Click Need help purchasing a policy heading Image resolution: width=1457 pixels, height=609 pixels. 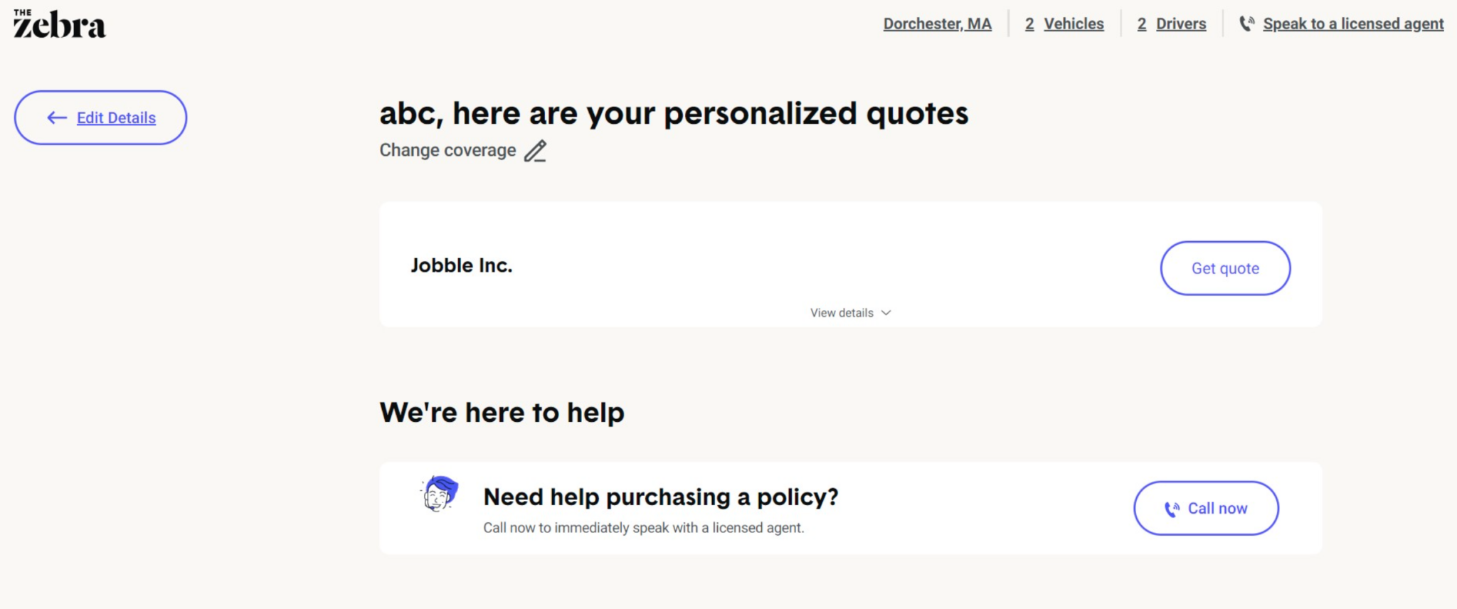click(660, 497)
